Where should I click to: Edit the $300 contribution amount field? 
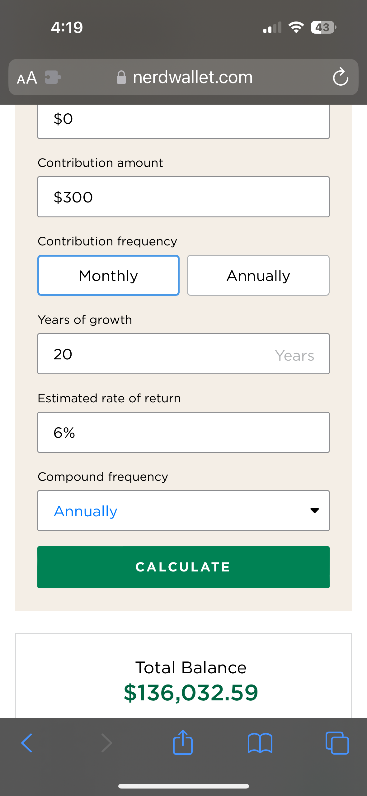183,197
